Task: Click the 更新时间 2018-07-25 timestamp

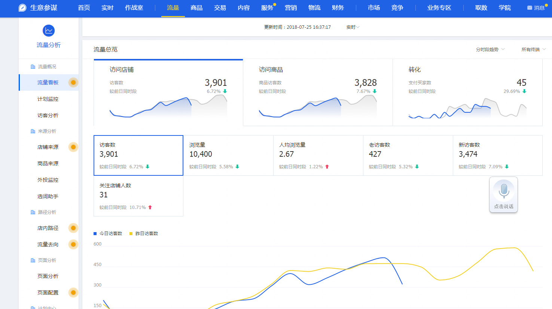Action: (x=298, y=27)
